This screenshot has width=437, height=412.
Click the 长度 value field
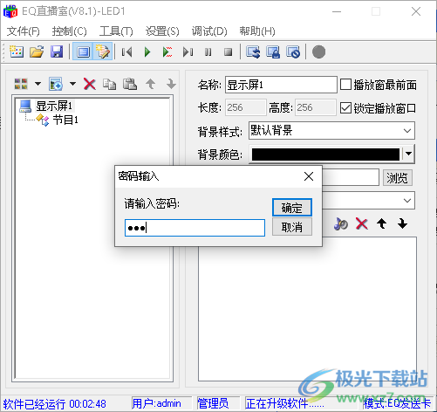[246, 107]
